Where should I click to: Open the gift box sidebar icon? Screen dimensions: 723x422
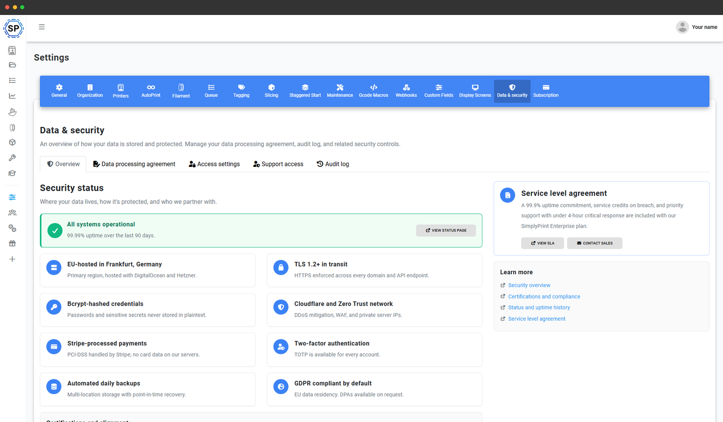(x=12, y=244)
